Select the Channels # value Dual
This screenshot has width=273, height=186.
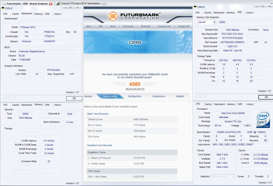coord(70,114)
